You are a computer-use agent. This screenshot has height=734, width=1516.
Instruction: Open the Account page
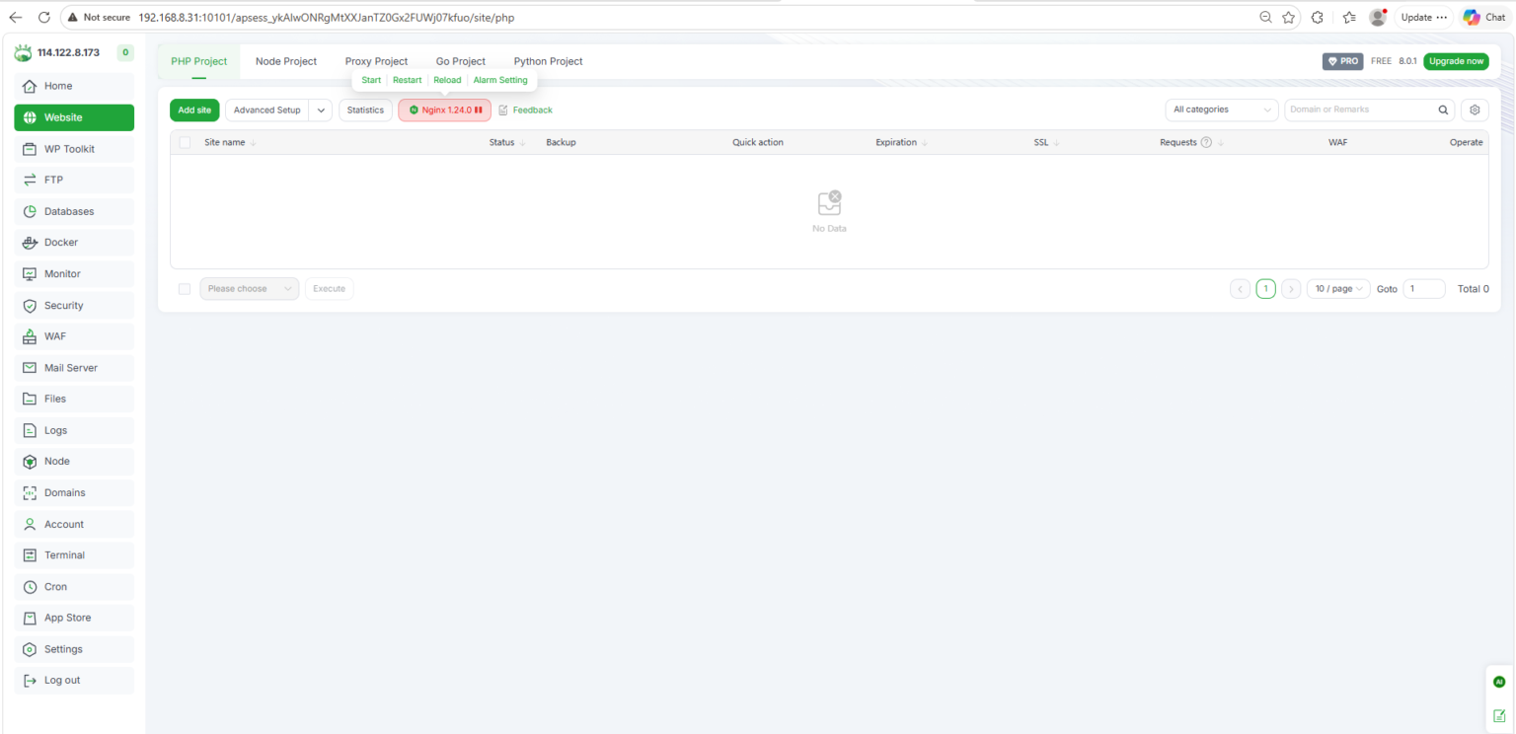click(74, 524)
